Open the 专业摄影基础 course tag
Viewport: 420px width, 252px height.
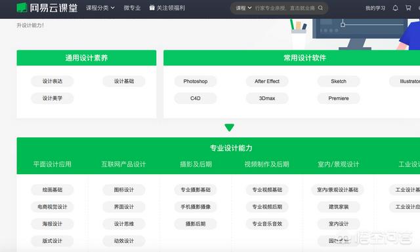[196, 190]
